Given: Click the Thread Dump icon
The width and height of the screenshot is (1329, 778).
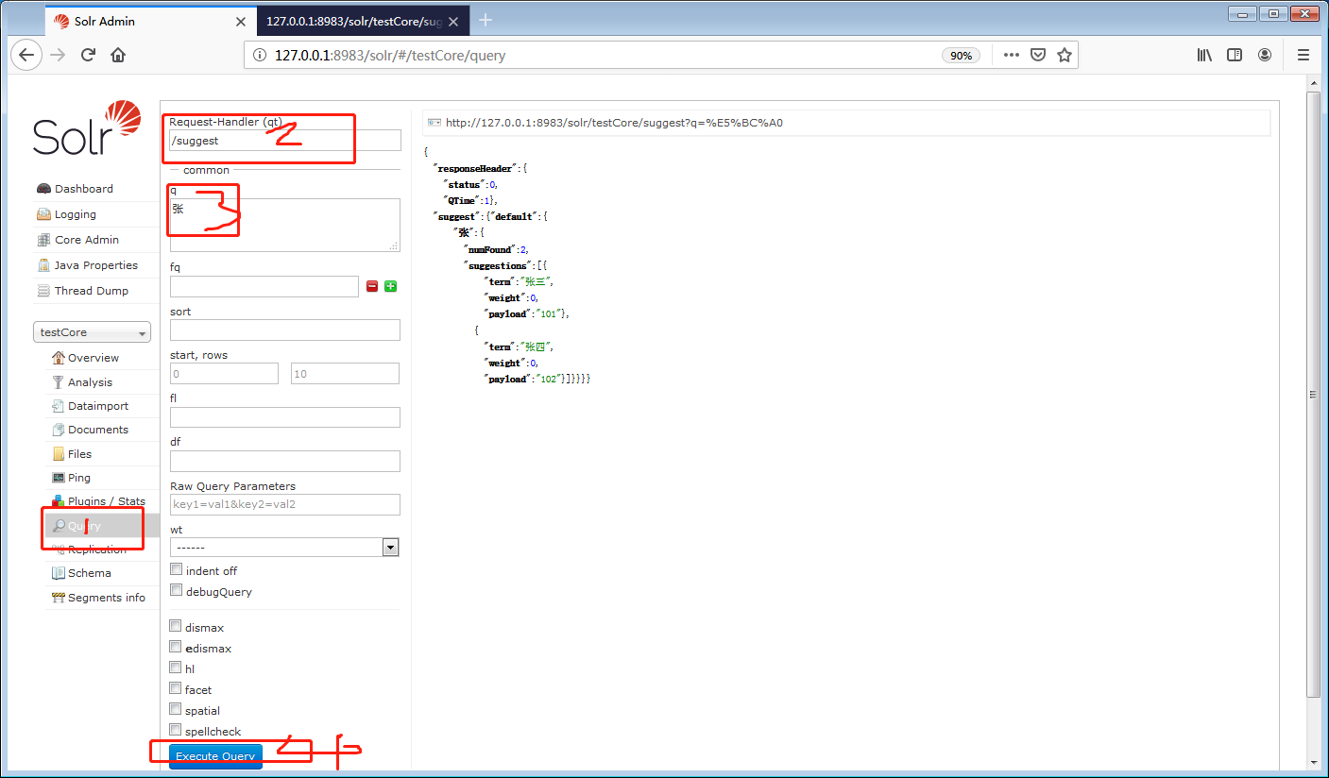Looking at the screenshot, I should 43,291.
